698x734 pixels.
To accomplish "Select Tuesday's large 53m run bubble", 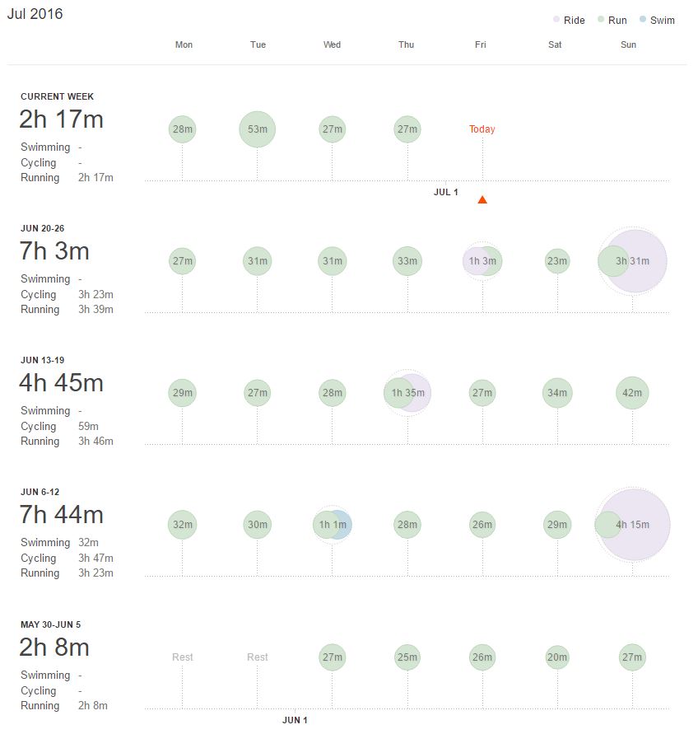I will point(257,129).
